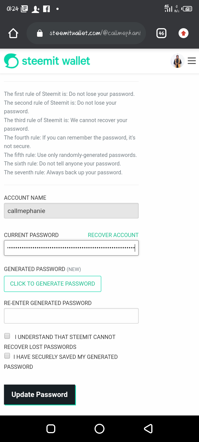Focus the re-enter generated password field
This screenshot has width=199, height=442.
pos(71,316)
